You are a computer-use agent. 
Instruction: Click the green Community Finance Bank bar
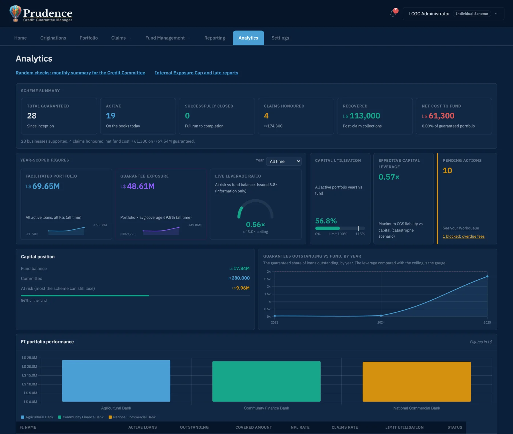[x=266, y=381]
